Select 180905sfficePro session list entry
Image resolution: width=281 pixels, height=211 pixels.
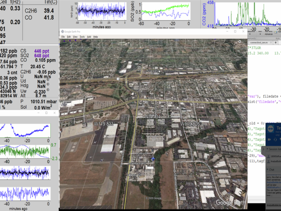[x=274, y=156]
